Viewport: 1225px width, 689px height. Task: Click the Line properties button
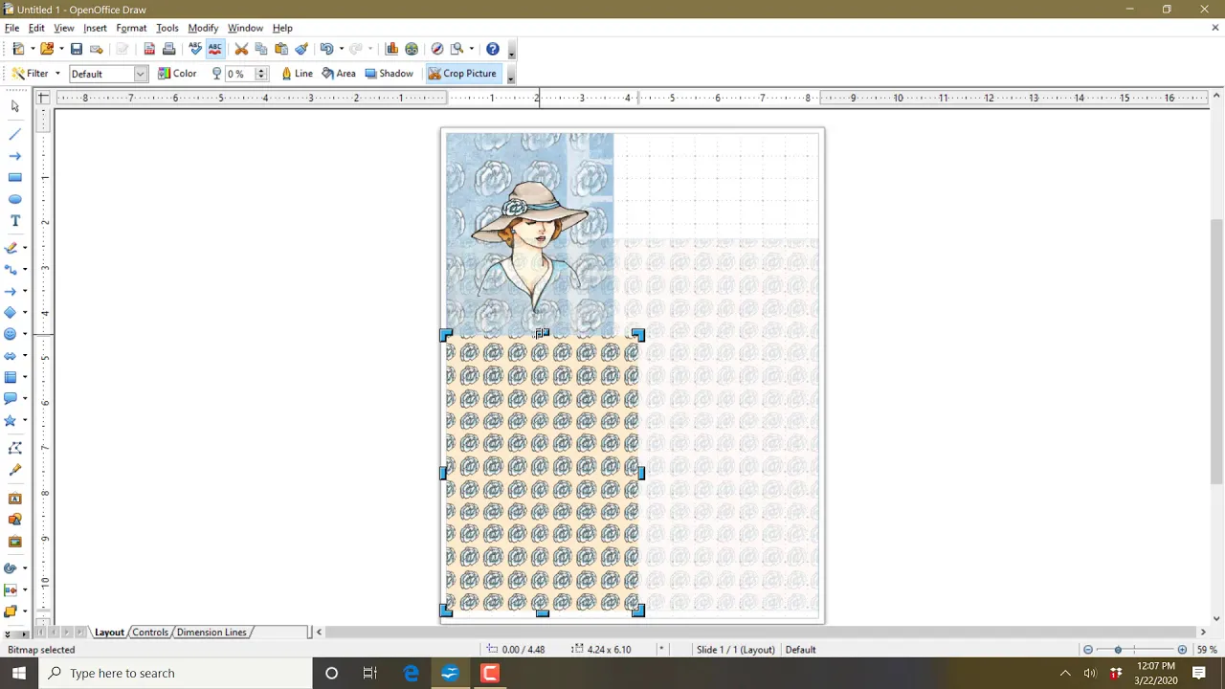coord(297,74)
